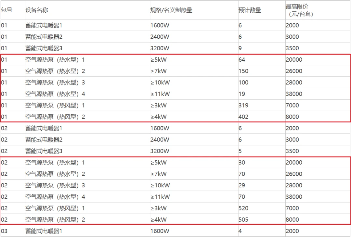Click the quantity cell showing 402
Screen dimensions: 351x237
243,117
